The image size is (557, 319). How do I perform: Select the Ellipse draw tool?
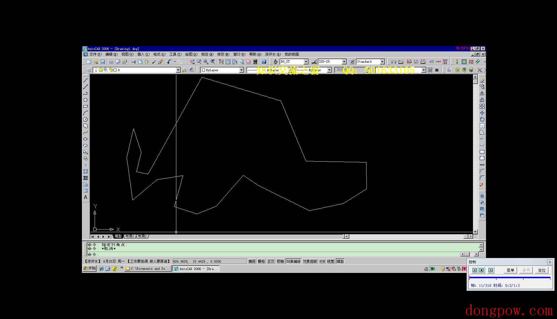pyautogui.click(x=85, y=139)
